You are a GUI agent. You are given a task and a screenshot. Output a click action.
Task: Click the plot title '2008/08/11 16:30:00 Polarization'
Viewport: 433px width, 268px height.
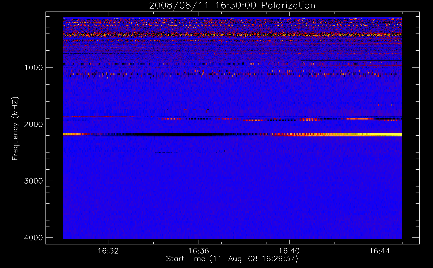pos(232,5)
